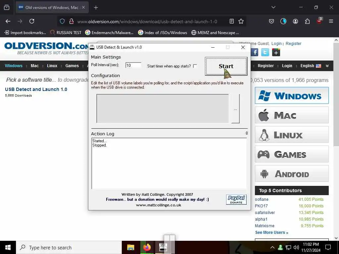This screenshot has height=254, width=339.
Task: Open the Index of /ISOs/Windows bookmark
Action: (163, 33)
